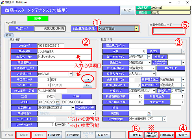Click 定価 field showing 8,424

[x=46, y=96]
